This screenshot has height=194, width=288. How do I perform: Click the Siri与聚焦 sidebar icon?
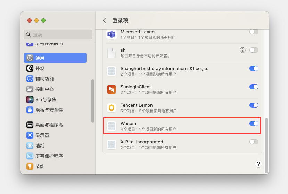[x=30, y=99]
